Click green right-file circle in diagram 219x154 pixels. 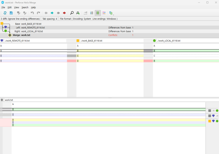click(6, 31)
